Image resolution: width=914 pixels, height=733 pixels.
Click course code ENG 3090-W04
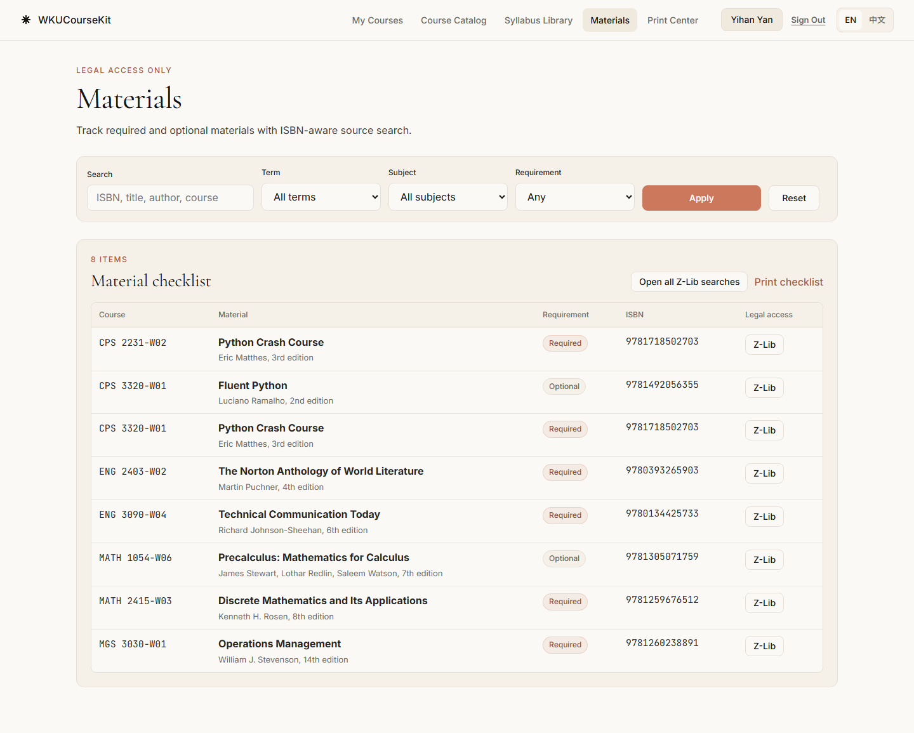(133, 515)
